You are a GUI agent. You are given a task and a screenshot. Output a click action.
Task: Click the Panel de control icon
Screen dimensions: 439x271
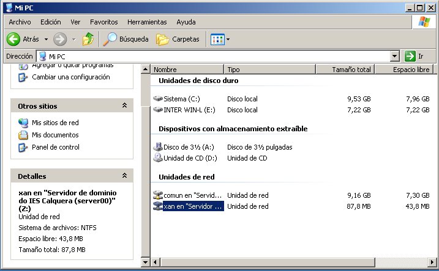click(23, 147)
